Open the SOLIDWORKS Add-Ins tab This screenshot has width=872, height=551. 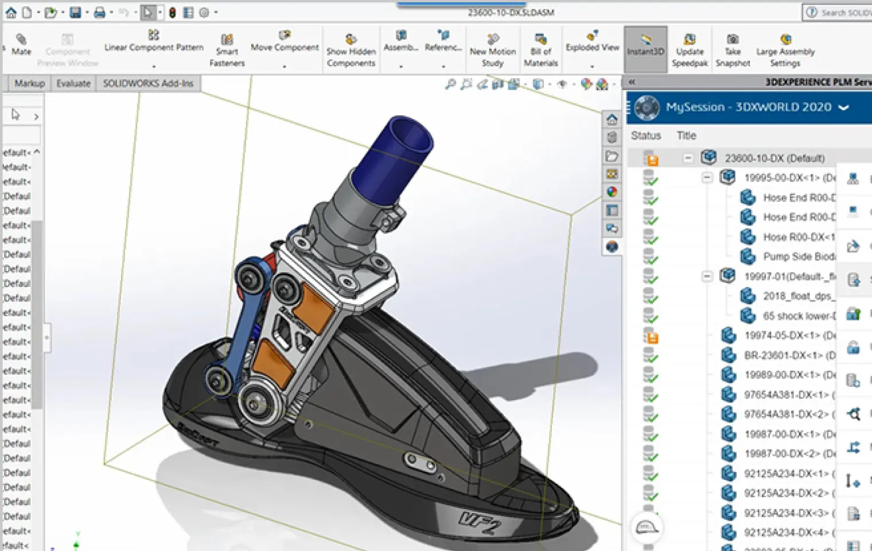coord(148,83)
